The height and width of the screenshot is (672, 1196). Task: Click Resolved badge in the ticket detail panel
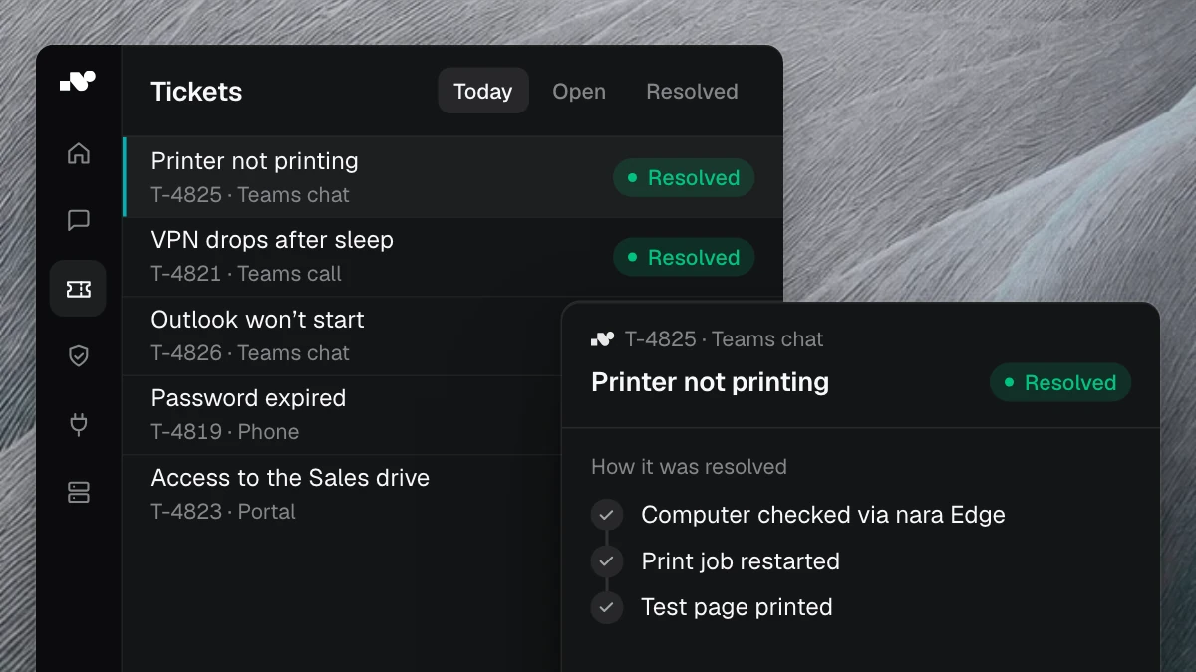1060,383
